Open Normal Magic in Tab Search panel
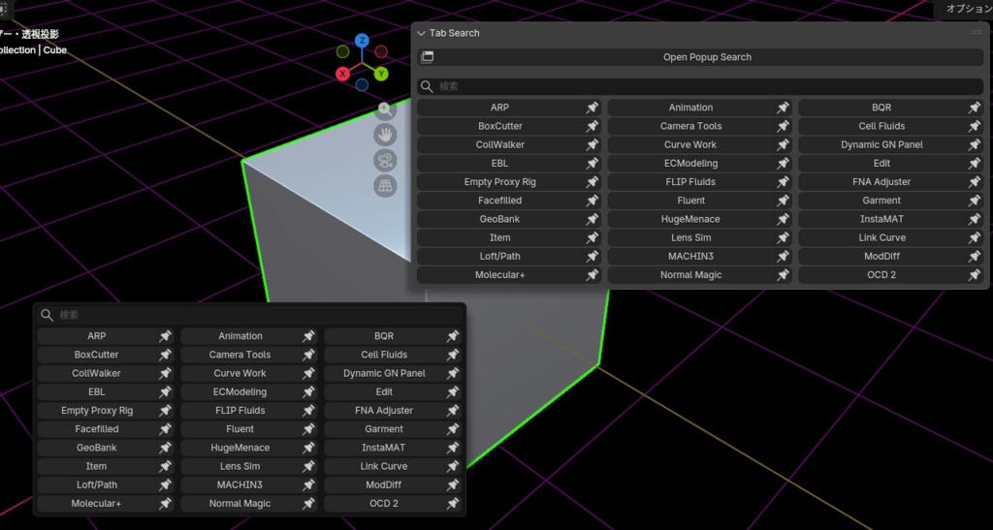993x530 pixels. 690,275
